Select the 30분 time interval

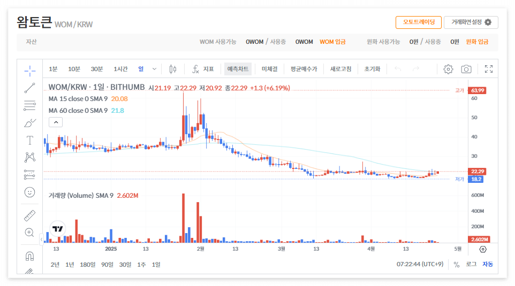click(96, 69)
